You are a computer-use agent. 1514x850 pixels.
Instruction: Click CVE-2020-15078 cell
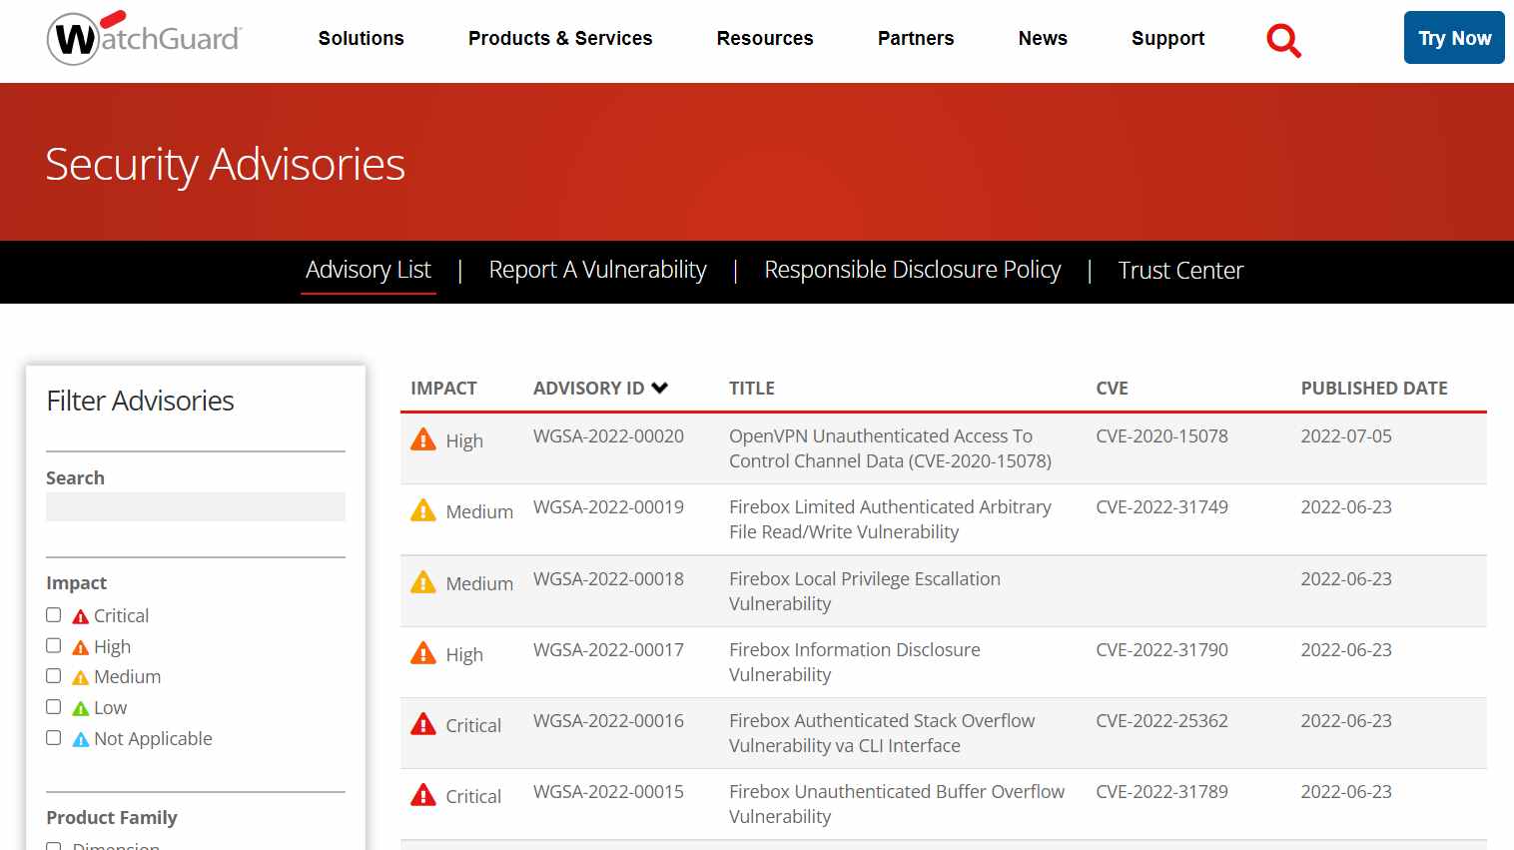1161,436
